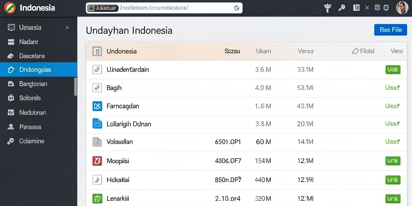Click the Uissf link for Lollarigin Ddnan
This screenshot has height=206, width=412.
[393, 124]
